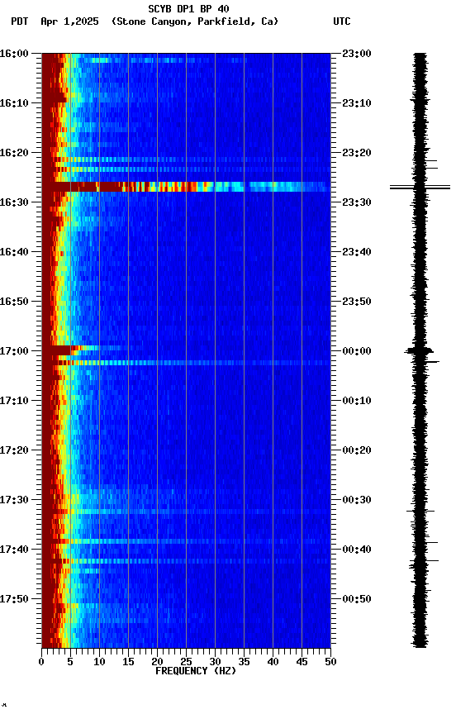Click the '17:30' PDT time label
Image resolution: width=456 pixels, height=714 pixels.
pos(14,500)
